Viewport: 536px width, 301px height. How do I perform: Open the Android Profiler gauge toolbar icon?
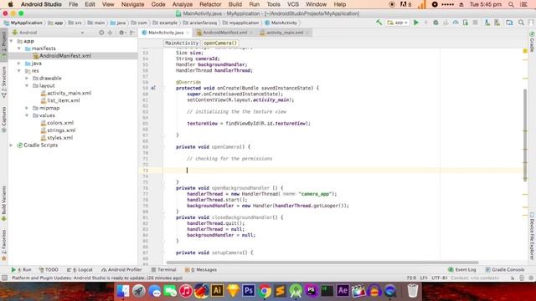tap(456, 23)
